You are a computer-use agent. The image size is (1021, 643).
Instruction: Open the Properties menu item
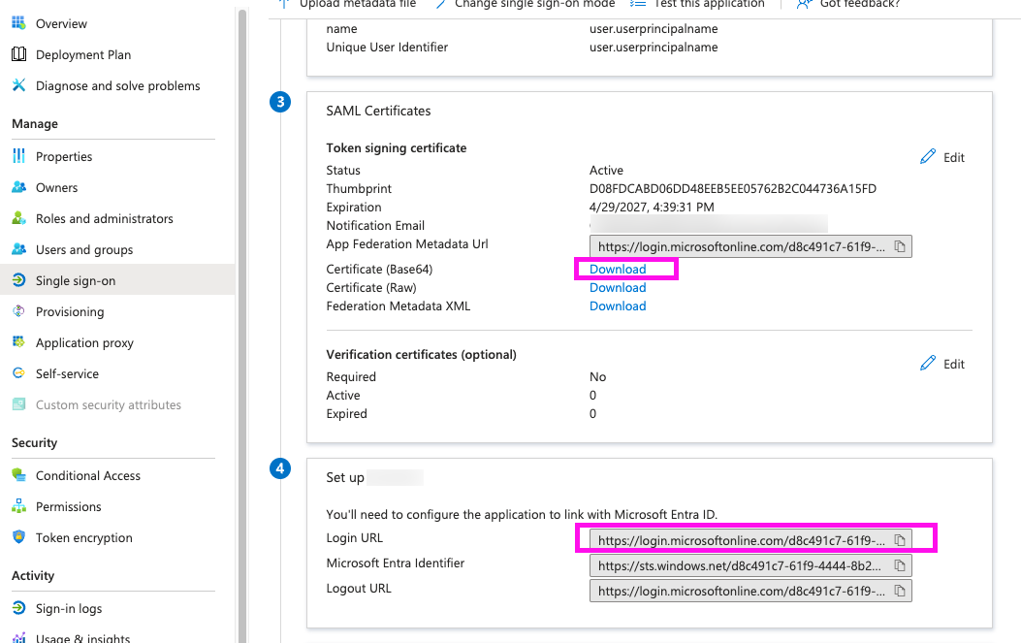coord(64,156)
